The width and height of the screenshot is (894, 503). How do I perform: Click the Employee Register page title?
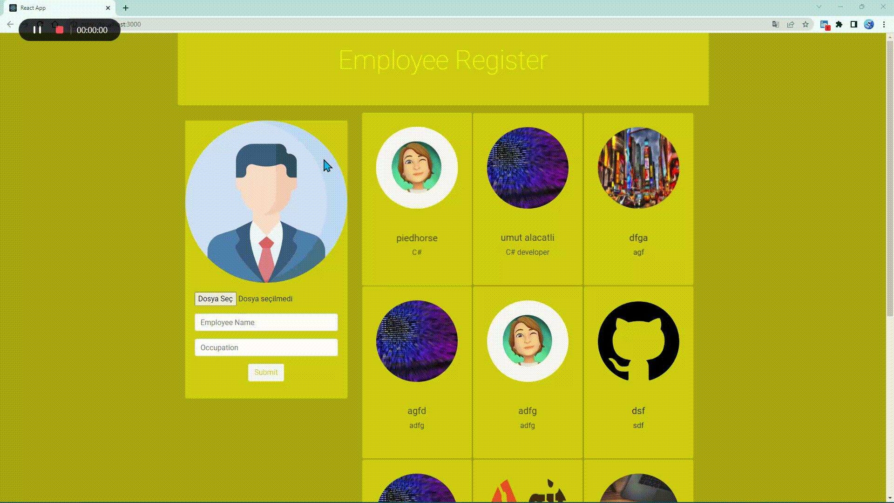tap(443, 60)
